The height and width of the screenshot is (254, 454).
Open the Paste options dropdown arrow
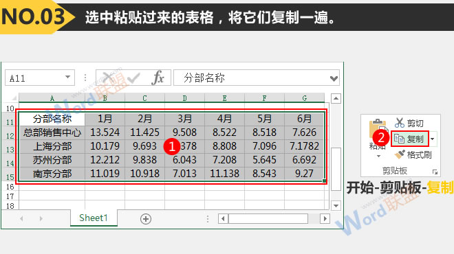[379, 157]
